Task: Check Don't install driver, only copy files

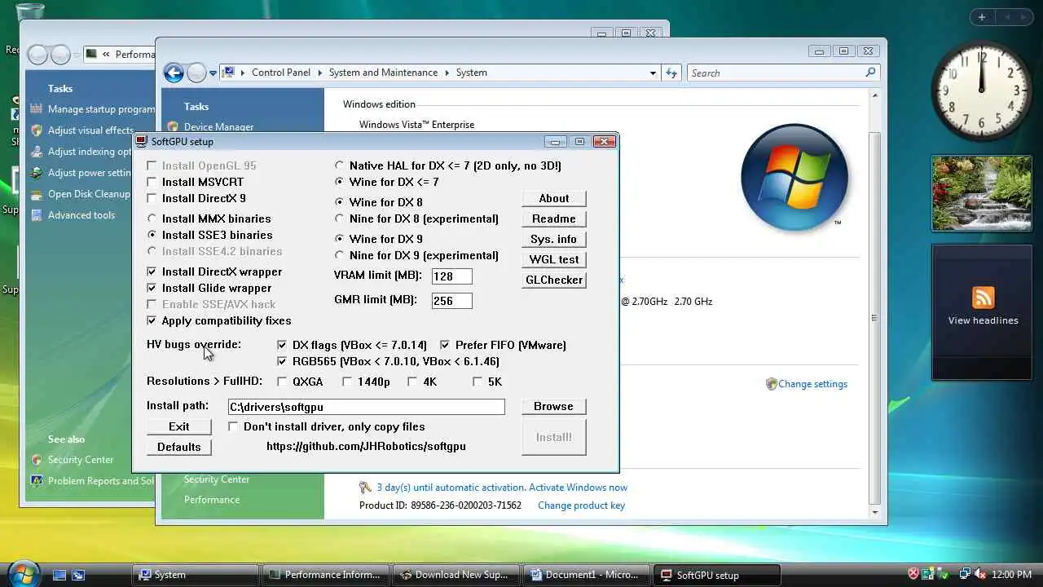Action: click(x=233, y=426)
